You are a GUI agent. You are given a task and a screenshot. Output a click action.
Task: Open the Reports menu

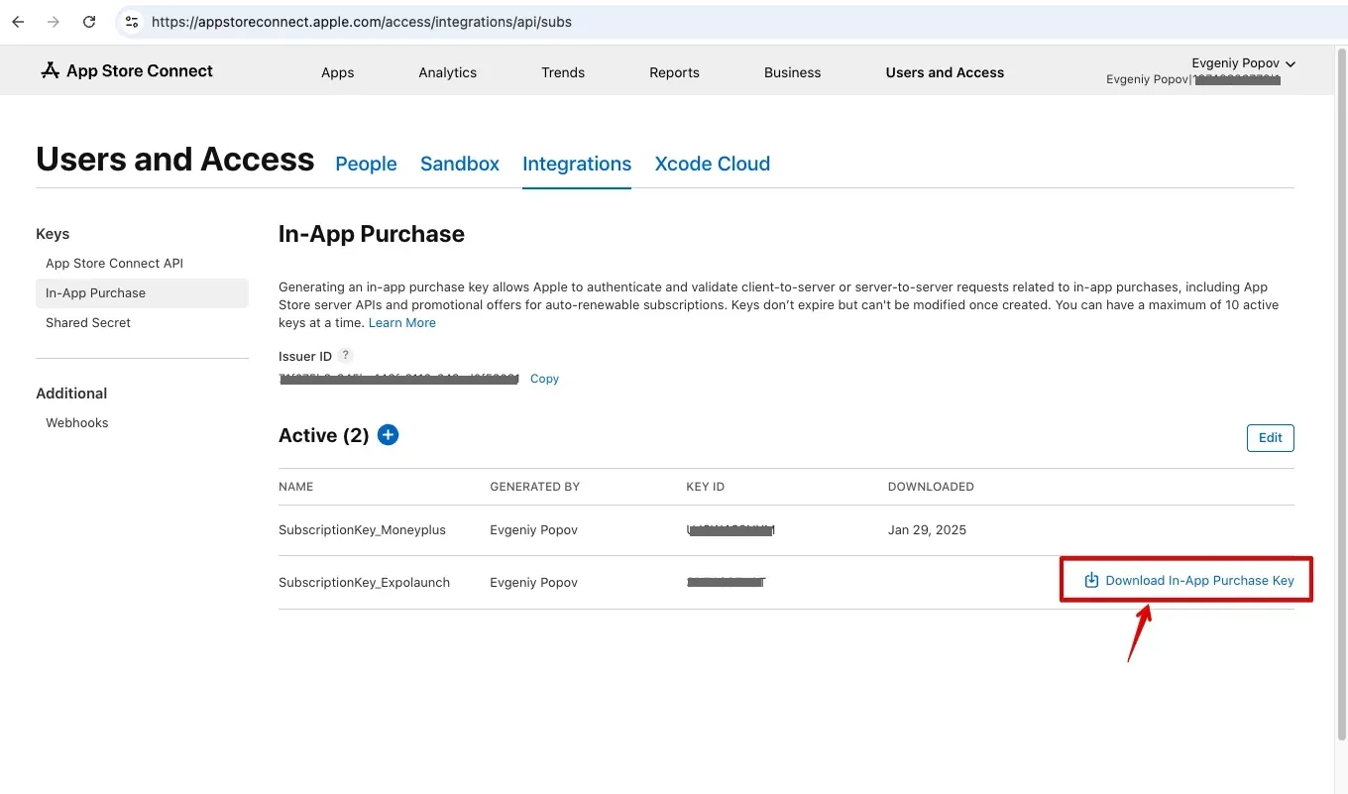pos(674,72)
